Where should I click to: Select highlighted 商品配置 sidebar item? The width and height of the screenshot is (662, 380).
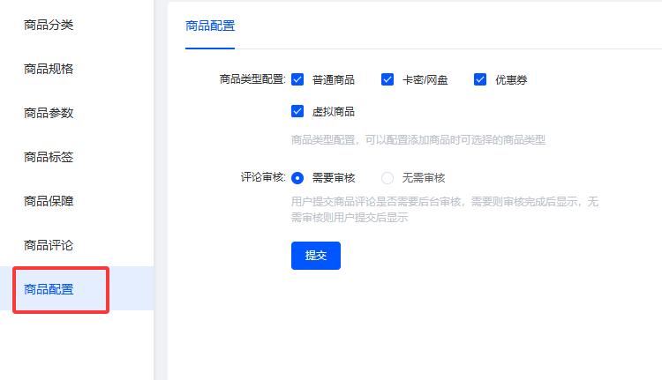[x=49, y=289]
